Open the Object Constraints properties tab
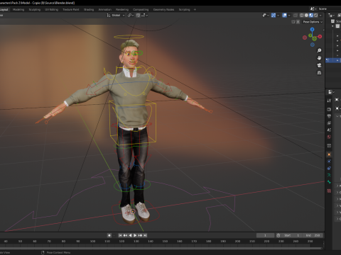Image resolution: width=341 pixels, height=255 pixels. 329,168
